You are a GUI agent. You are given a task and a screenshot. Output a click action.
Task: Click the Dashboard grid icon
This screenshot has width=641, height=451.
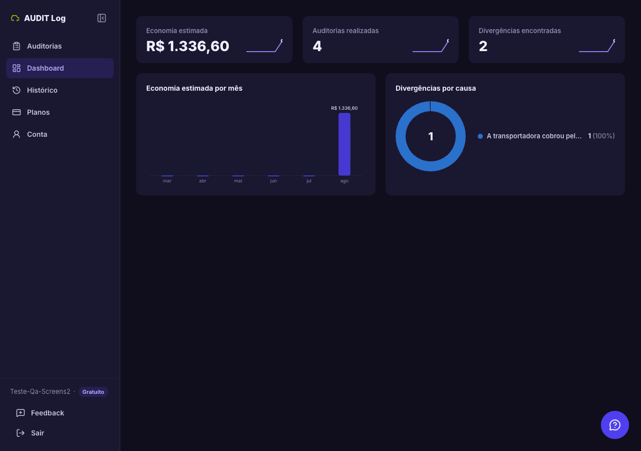[x=17, y=68]
